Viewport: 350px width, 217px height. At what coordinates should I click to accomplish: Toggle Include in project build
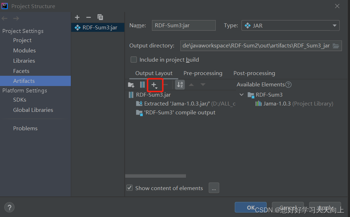[134, 60]
